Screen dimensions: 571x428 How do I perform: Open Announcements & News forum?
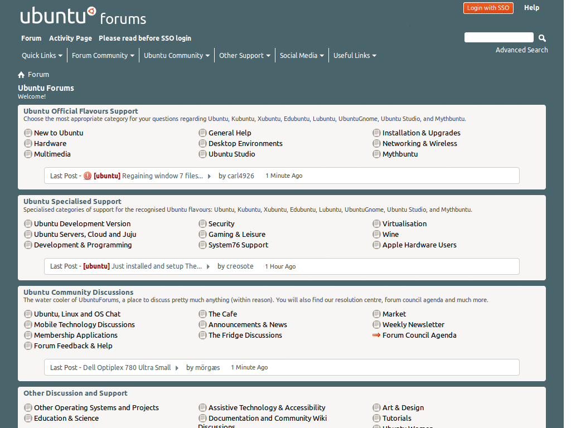248,325
